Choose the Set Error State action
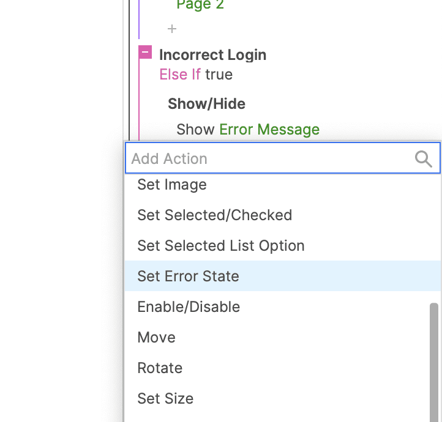The width and height of the screenshot is (442, 422). point(188,276)
